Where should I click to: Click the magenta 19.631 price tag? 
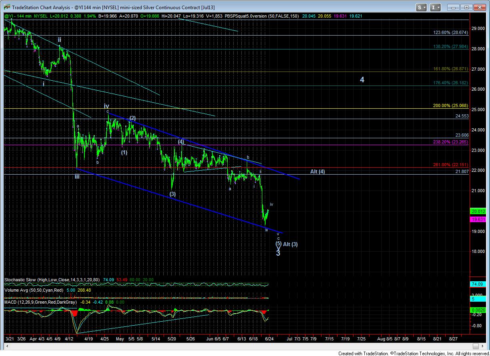(x=478, y=219)
